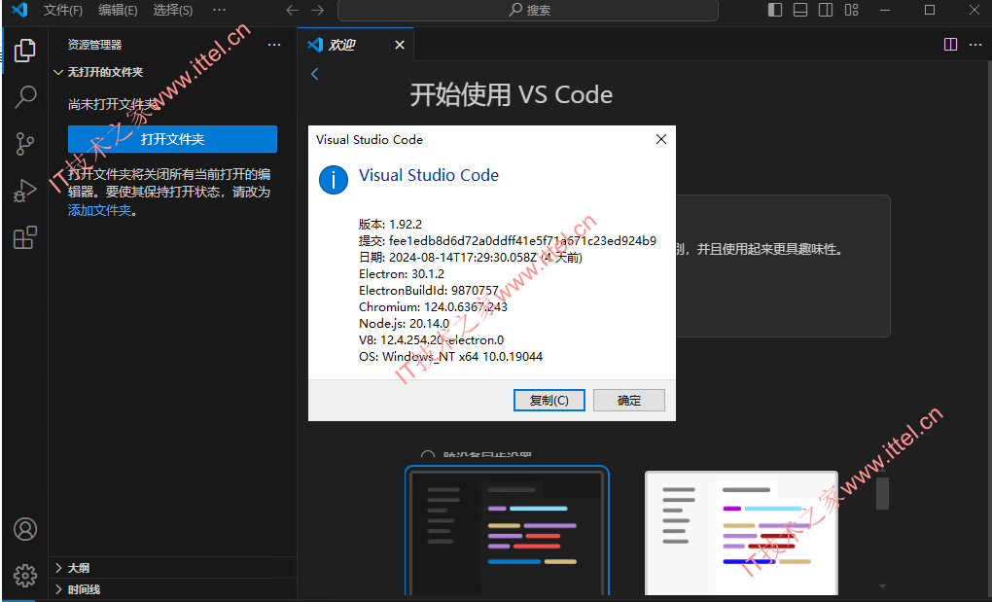Viewport: 992px width, 602px height.
Task: Toggle the bottom panel layout icon
Action: (800, 10)
